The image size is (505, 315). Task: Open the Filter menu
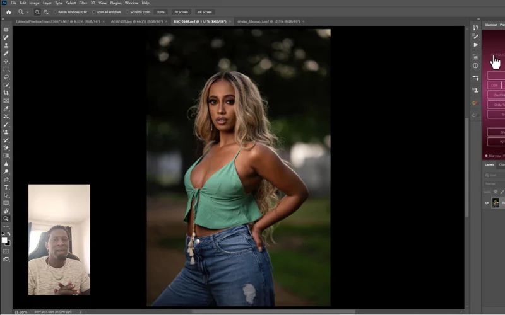coord(83,3)
